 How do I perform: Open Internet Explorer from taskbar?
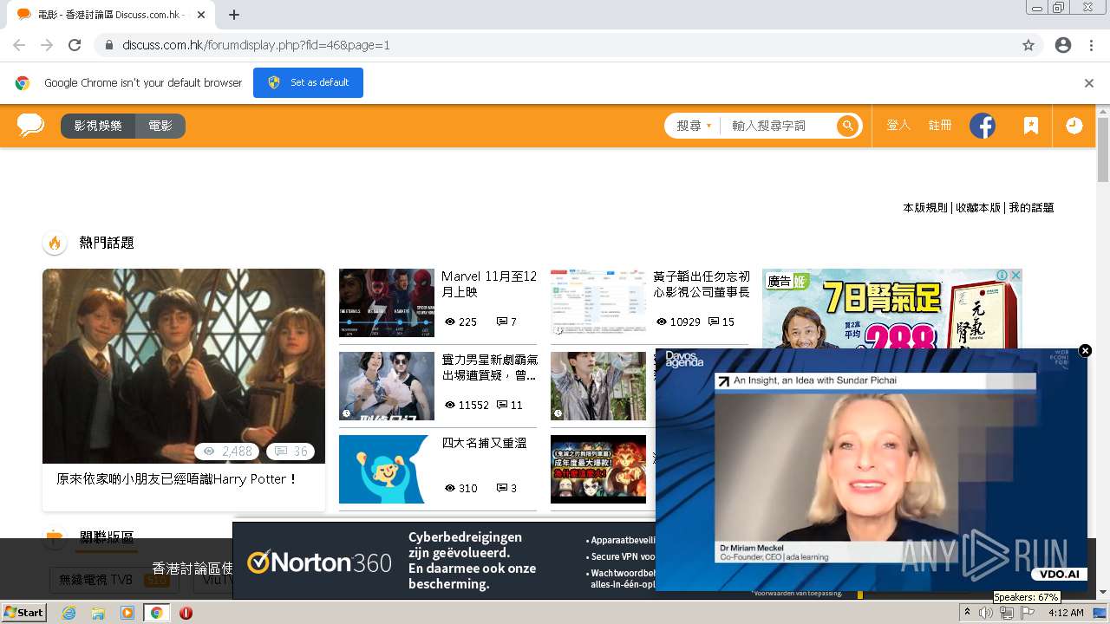[x=69, y=613]
